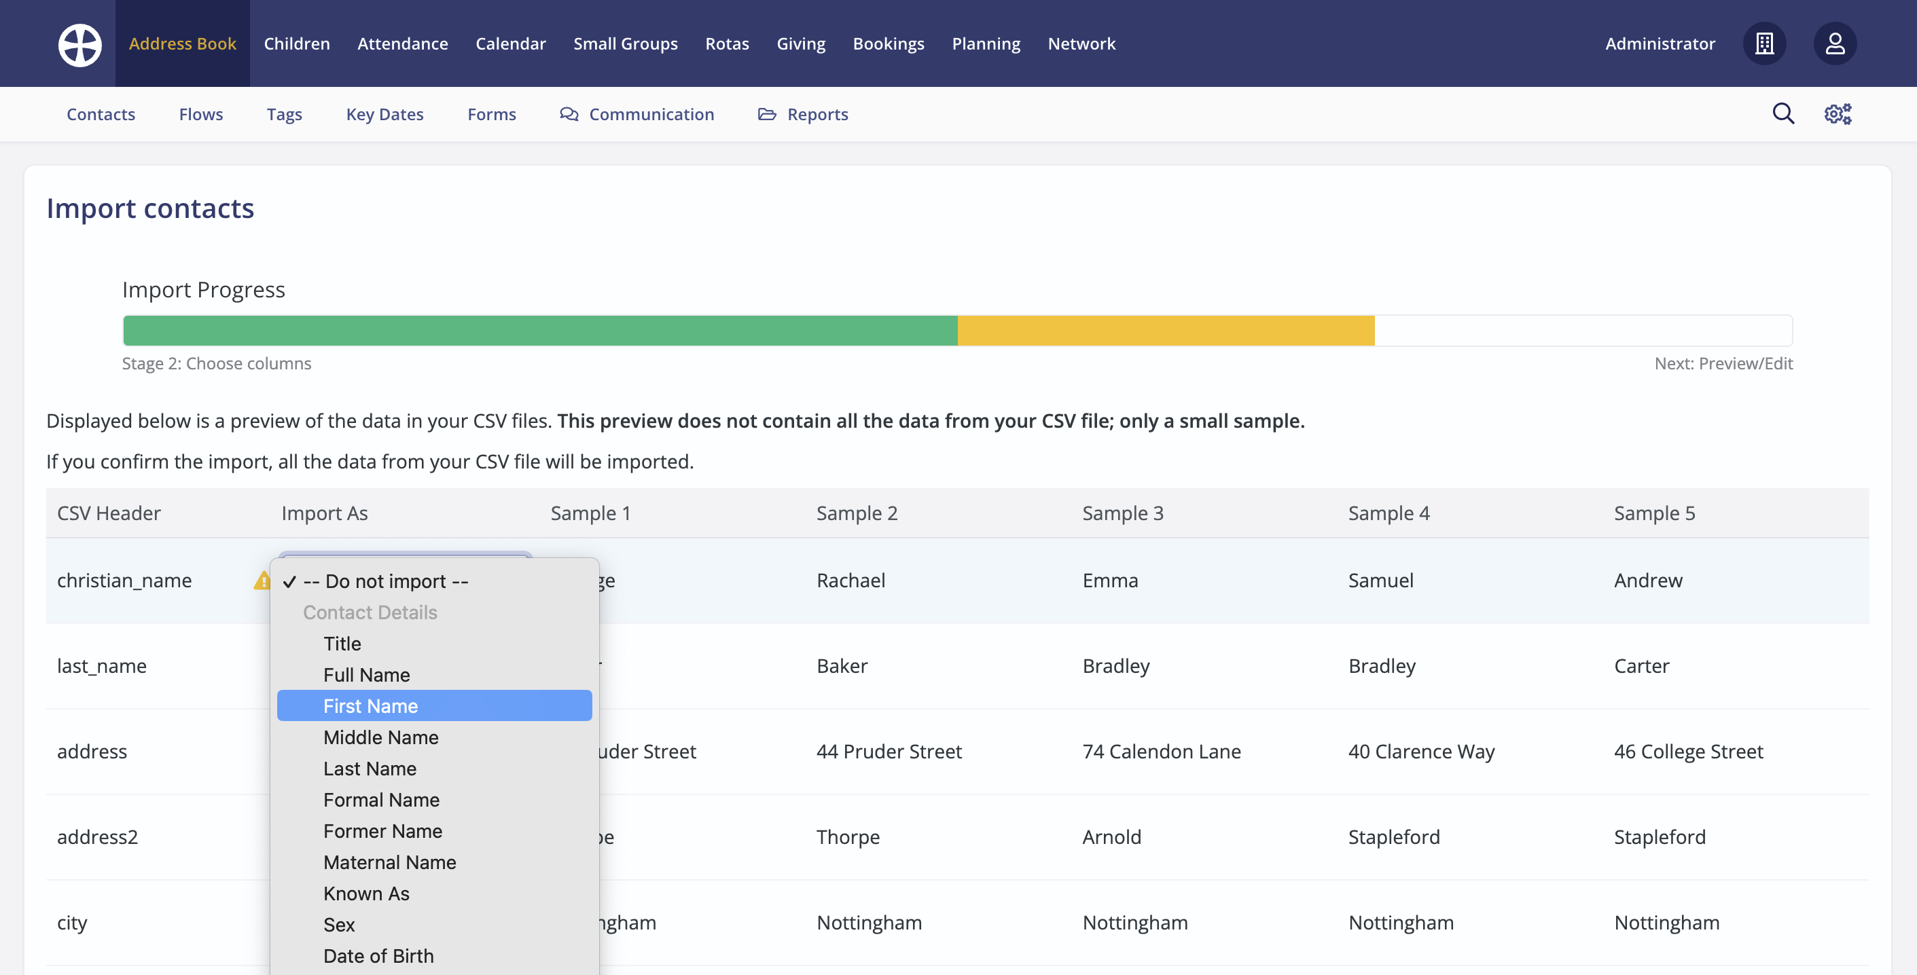Click the Reports folder icon
The height and width of the screenshot is (975, 1917).
click(x=766, y=114)
